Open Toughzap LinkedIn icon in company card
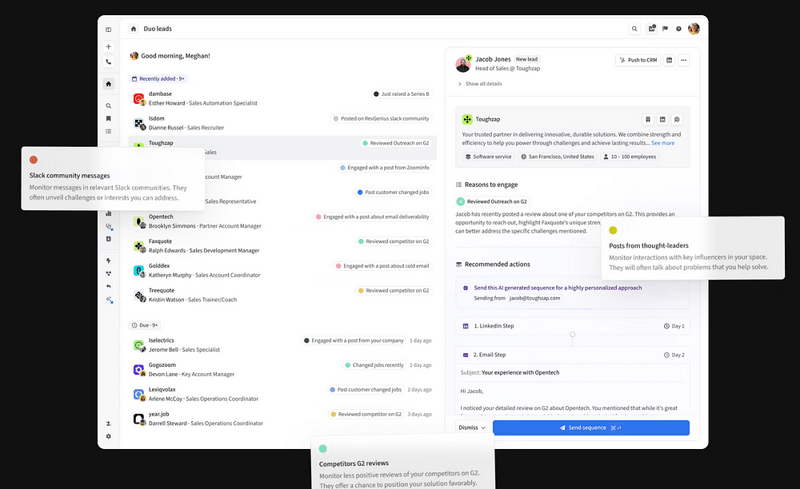Image resolution: width=800 pixels, height=489 pixels. point(662,119)
